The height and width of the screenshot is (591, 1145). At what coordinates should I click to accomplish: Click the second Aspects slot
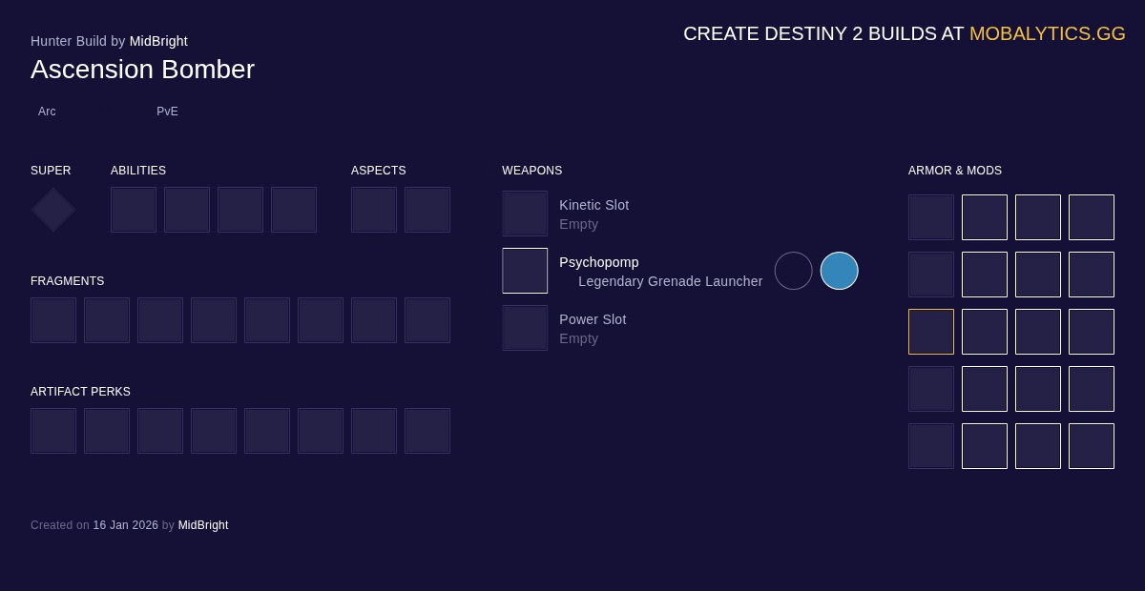(x=427, y=210)
